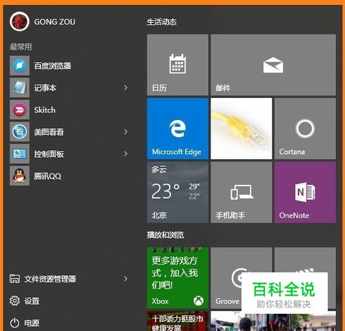Click the 设置 label text
This screenshot has height=331, width=345.
click(x=32, y=301)
